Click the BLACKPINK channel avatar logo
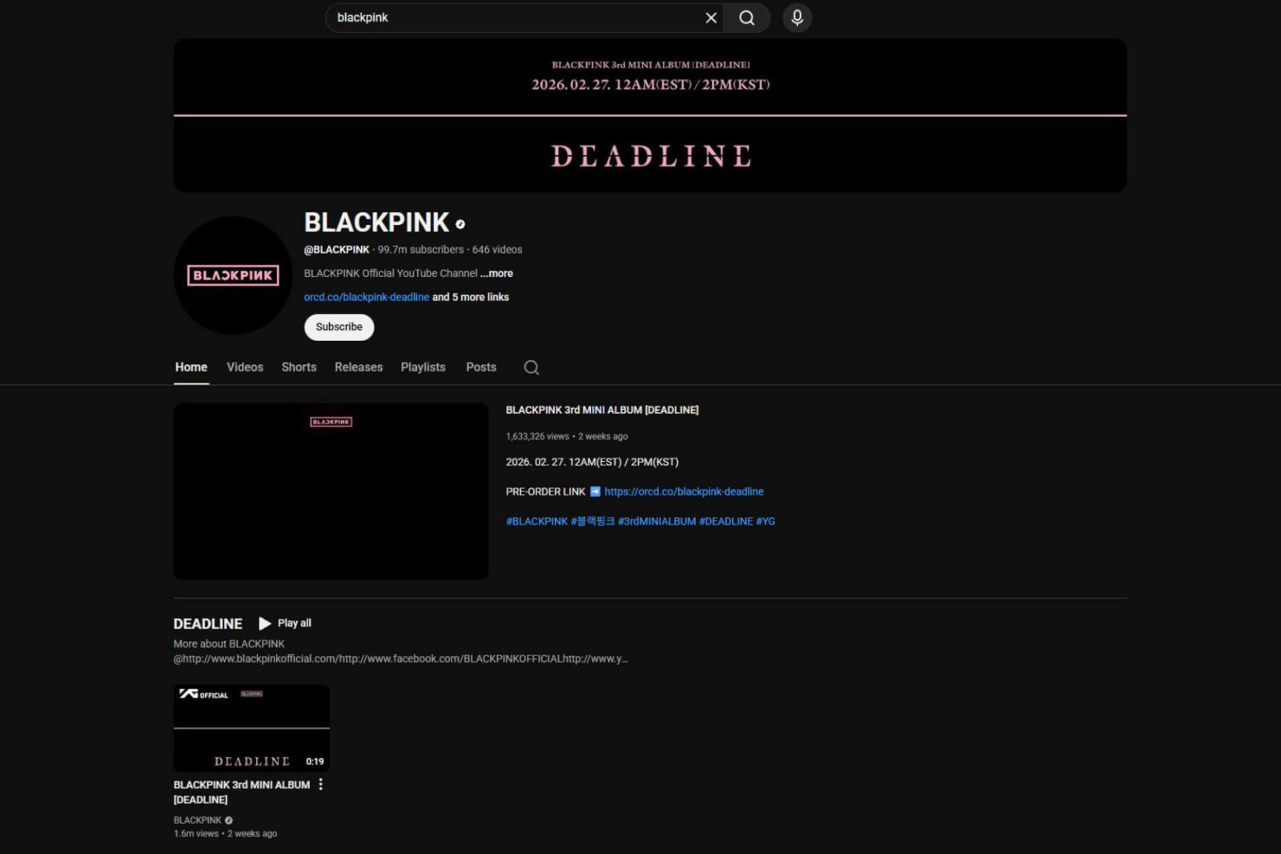The height and width of the screenshot is (854, 1281). click(233, 275)
